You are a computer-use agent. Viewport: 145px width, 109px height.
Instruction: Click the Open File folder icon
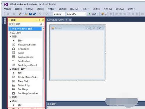(x=26, y=14)
